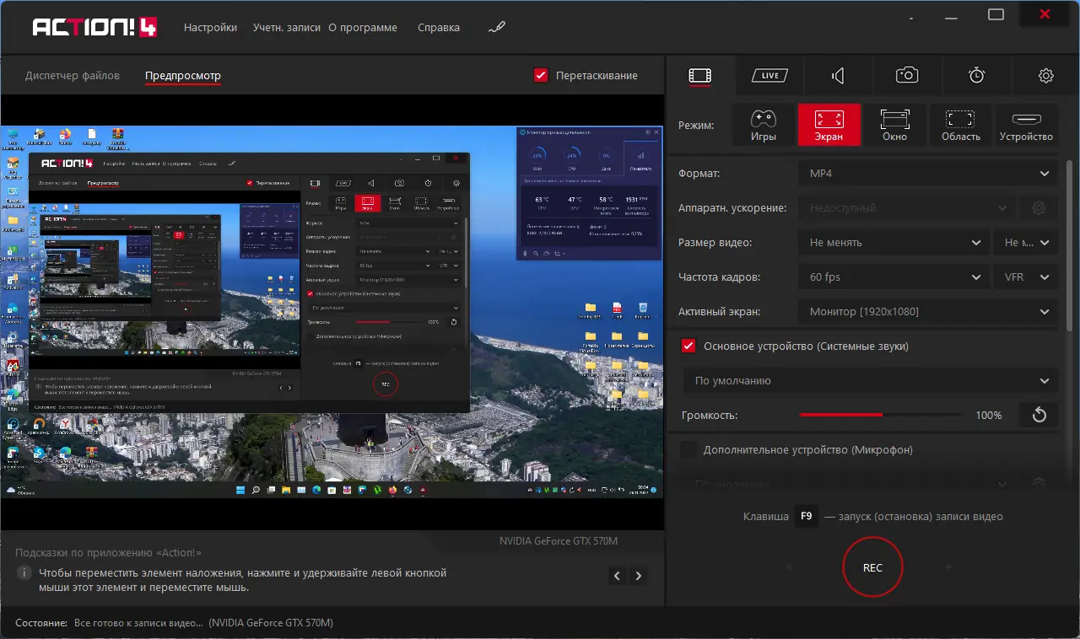Screen dimensions: 1080x639
Task: Enable Дополнительное устройство (Микрофон) checkbox
Action: click(688, 449)
